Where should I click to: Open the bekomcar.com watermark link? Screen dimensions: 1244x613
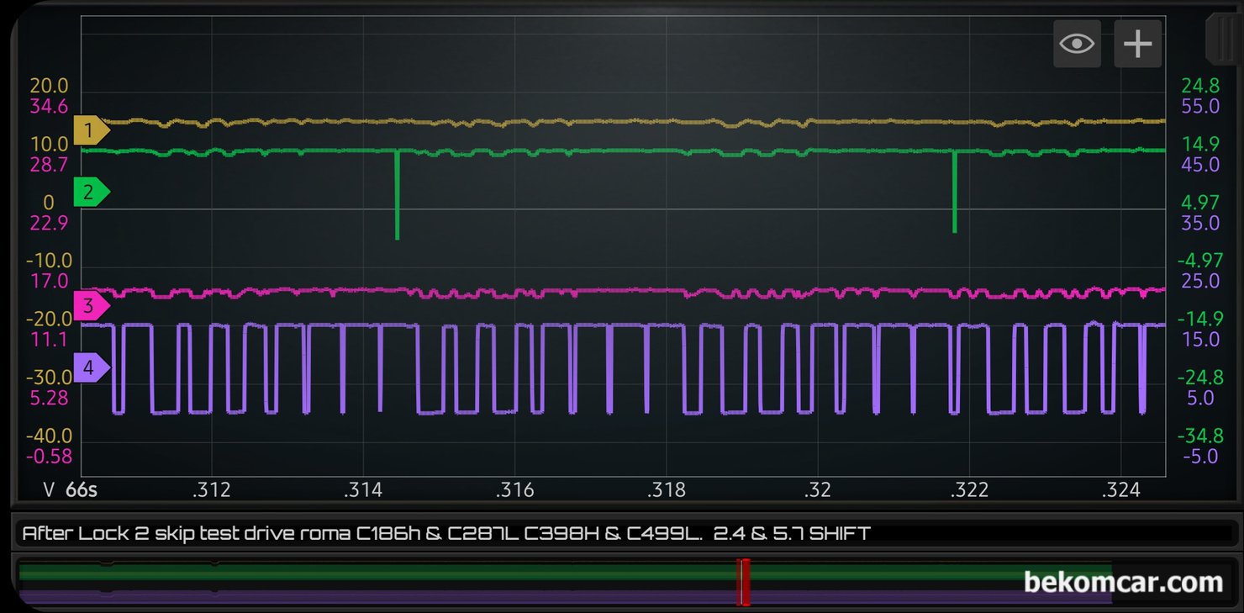coord(1123,582)
